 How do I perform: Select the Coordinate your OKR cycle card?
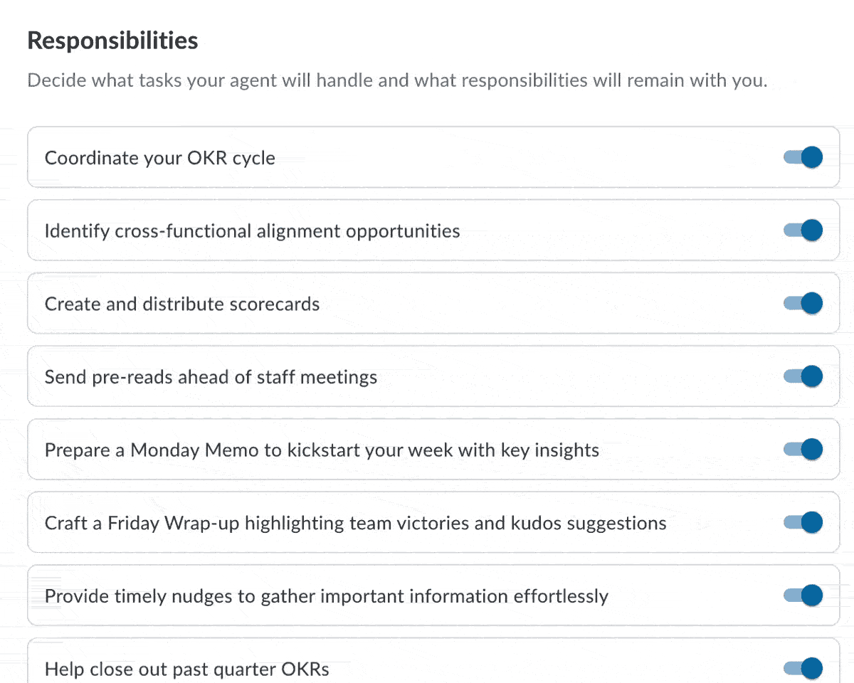click(427, 157)
